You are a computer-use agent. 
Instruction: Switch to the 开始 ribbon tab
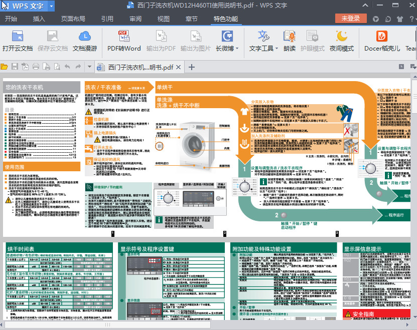(11, 19)
